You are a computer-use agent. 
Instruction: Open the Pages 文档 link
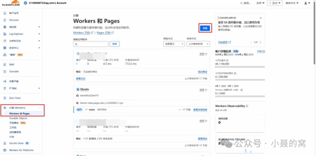coord(105,32)
